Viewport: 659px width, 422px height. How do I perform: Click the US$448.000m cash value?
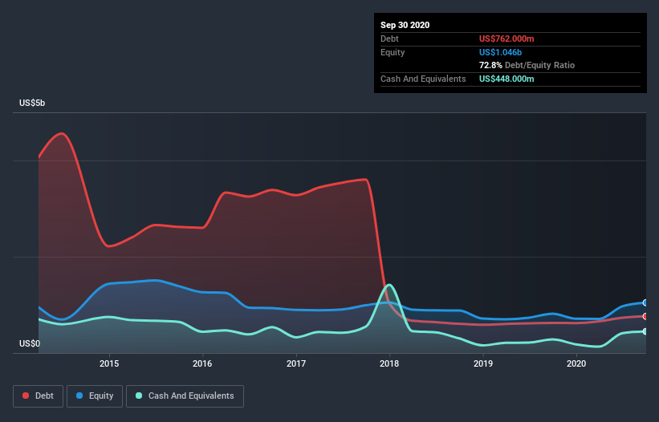(506, 79)
